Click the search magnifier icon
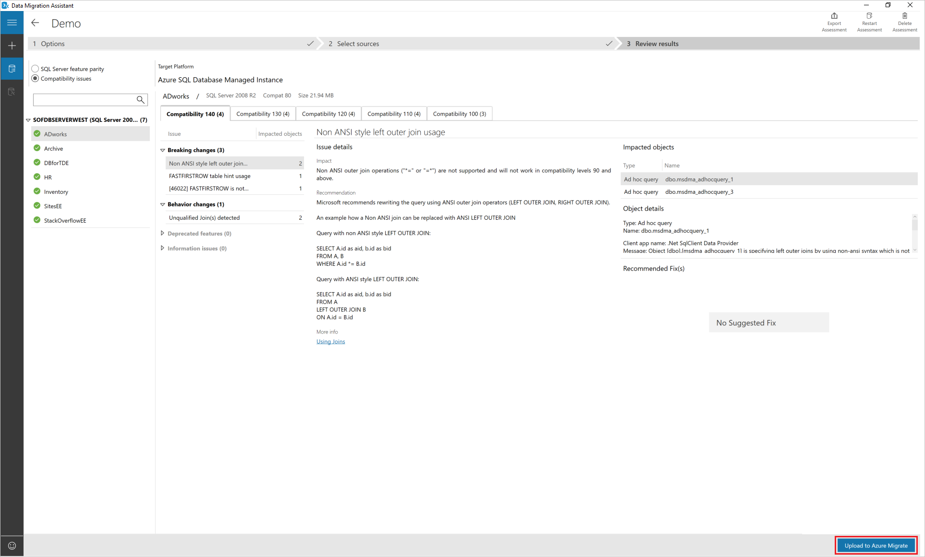The image size is (925, 557). pos(140,100)
